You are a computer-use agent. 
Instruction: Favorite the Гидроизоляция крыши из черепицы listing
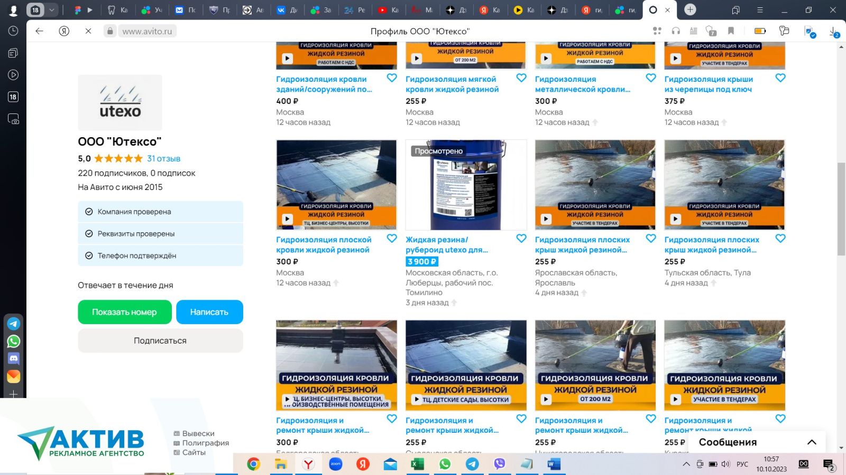[780, 78]
